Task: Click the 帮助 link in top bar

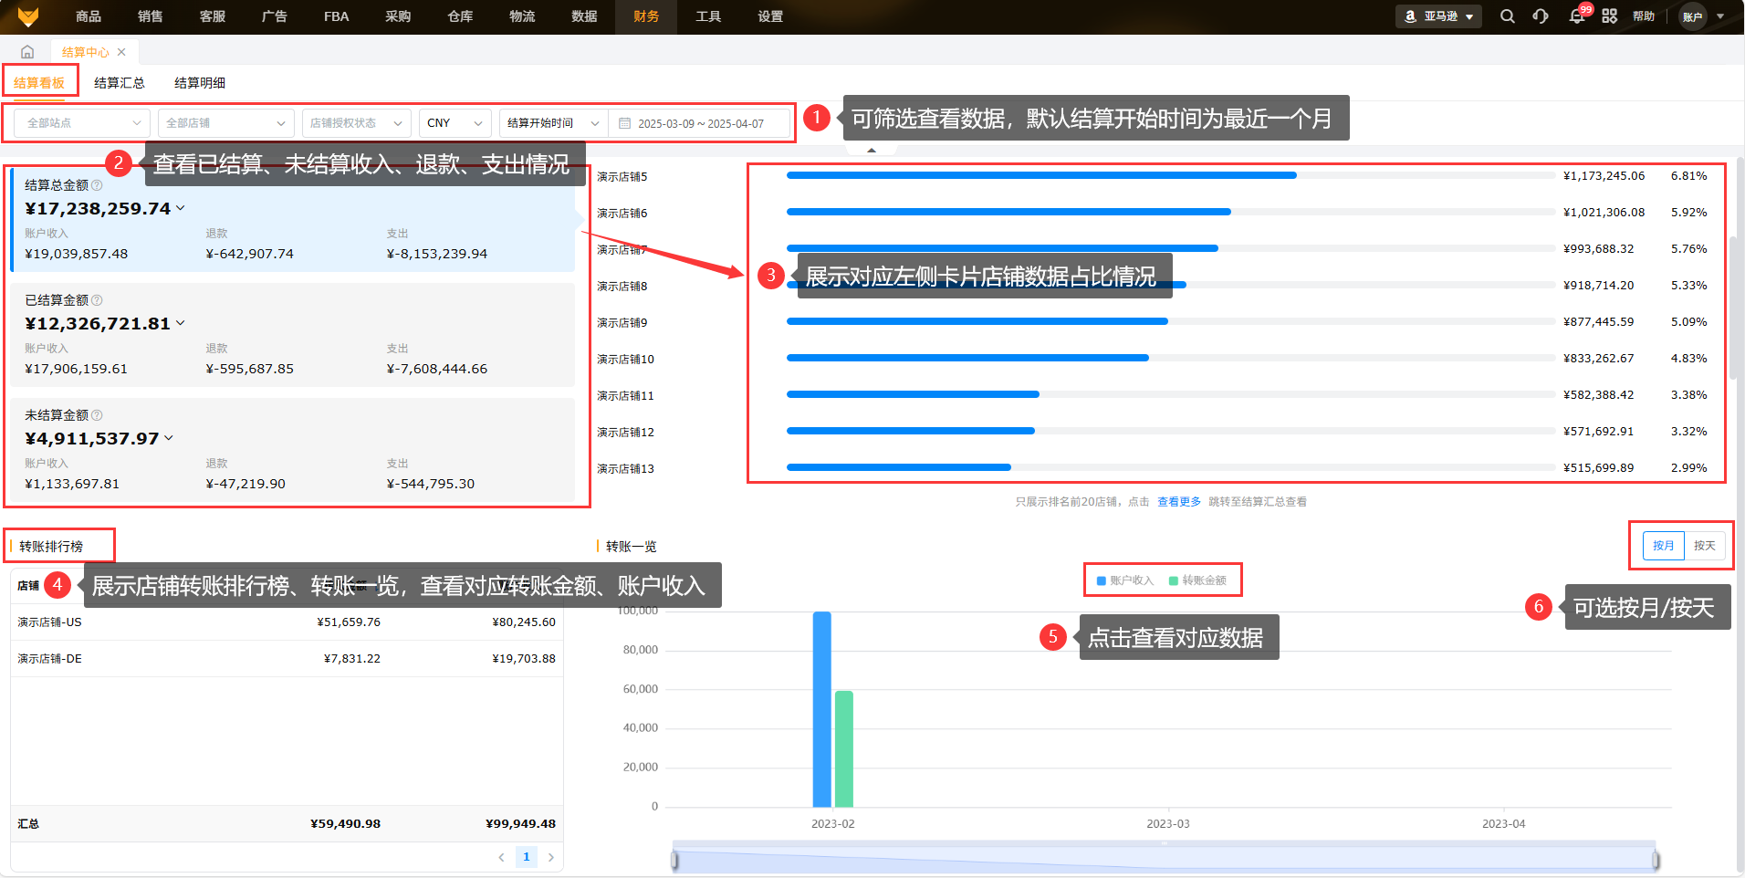Action: [x=1644, y=16]
